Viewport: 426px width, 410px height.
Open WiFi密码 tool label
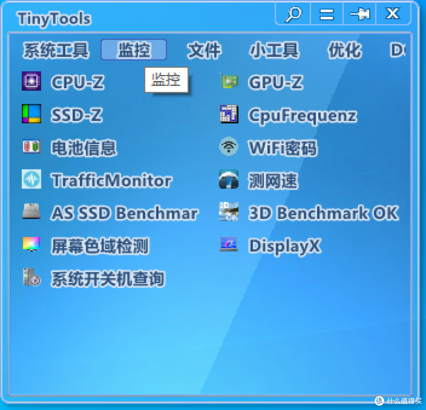coord(283,148)
